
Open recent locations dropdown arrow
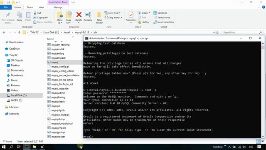point(15,32)
